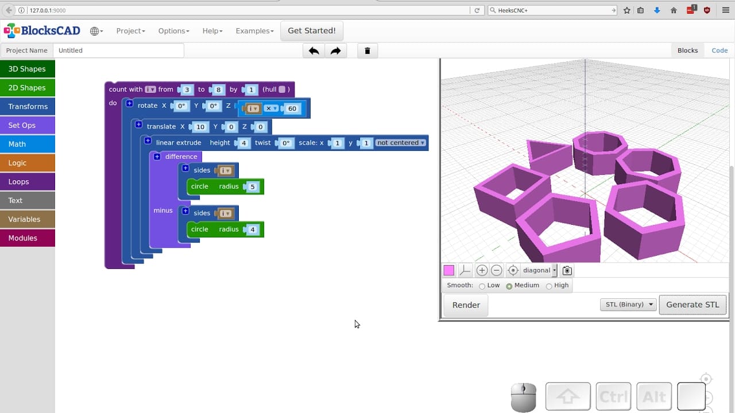Screen dimensions: 735x413
Task: Click the trash icon to clear blocks
Action: (367, 50)
